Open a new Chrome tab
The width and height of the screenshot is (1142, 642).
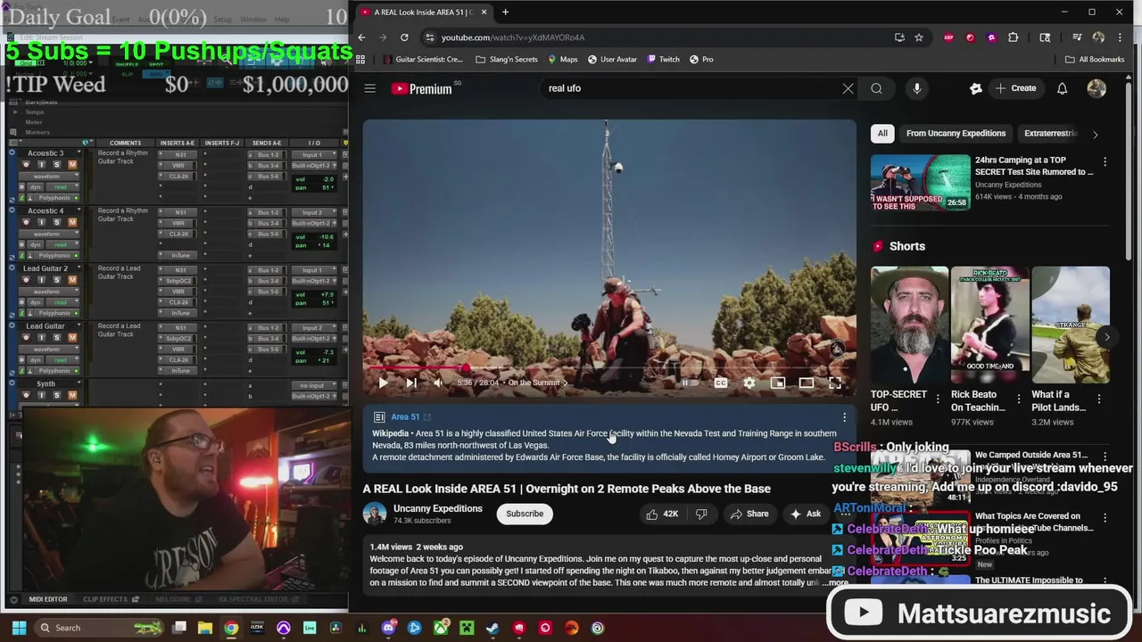505,12
